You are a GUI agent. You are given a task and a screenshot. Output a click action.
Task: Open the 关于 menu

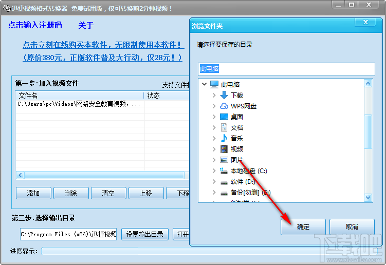pos(86,25)
